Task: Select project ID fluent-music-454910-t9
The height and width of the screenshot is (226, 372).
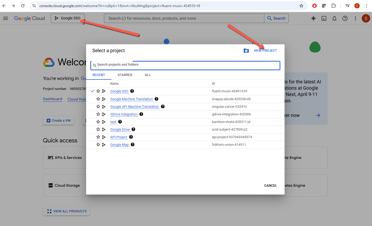Action: 229,91
